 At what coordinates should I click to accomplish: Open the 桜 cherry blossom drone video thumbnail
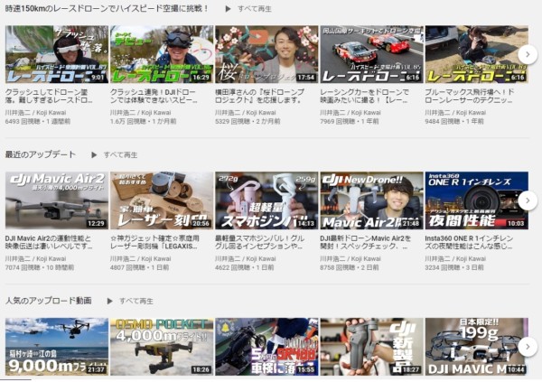pos(266,54)
